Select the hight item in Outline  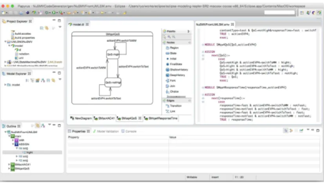[32, 152]
